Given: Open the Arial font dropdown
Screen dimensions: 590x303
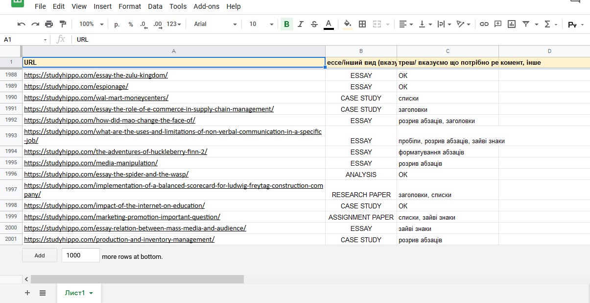Looking at the screenshot, I should (215, 24).
